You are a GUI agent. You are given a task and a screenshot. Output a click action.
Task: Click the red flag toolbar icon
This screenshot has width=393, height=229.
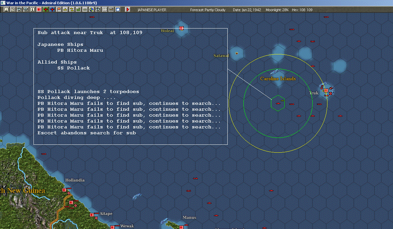[59, 10]
